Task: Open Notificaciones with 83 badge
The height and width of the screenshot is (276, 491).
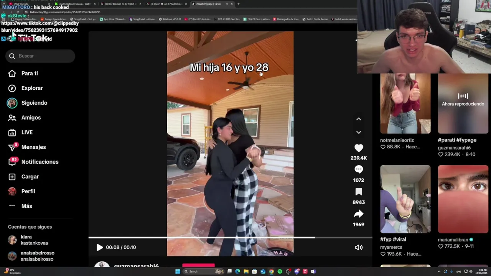Action: click(33, 162)
